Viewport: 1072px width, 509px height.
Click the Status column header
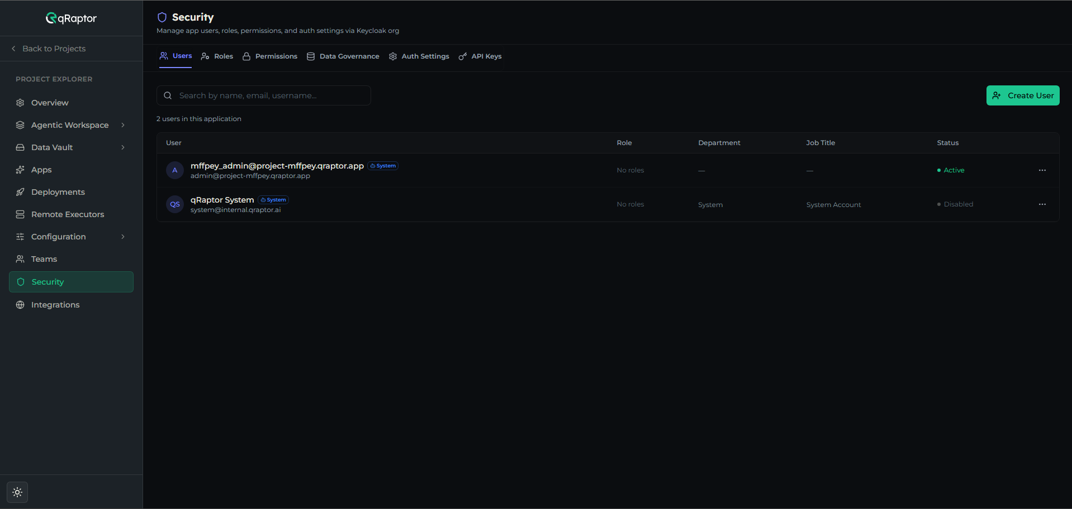948,143
